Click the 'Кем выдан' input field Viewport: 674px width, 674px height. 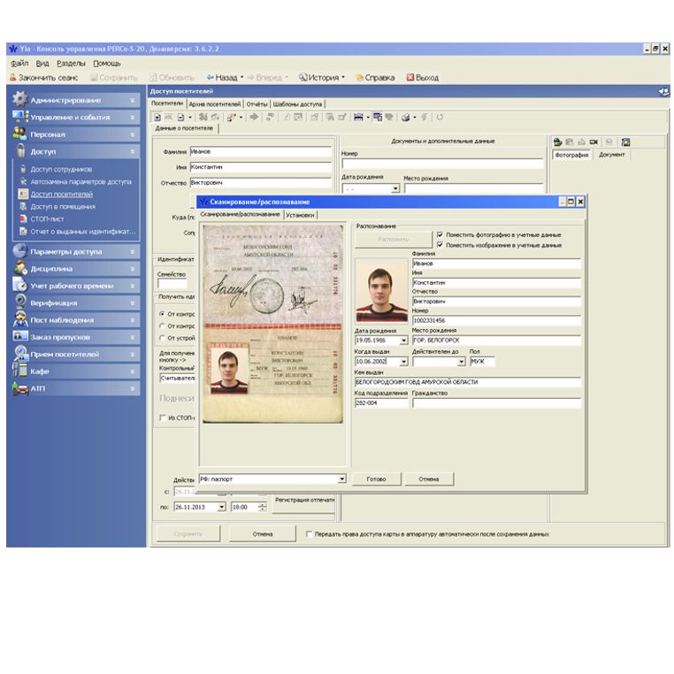click(x=468, y=382)
